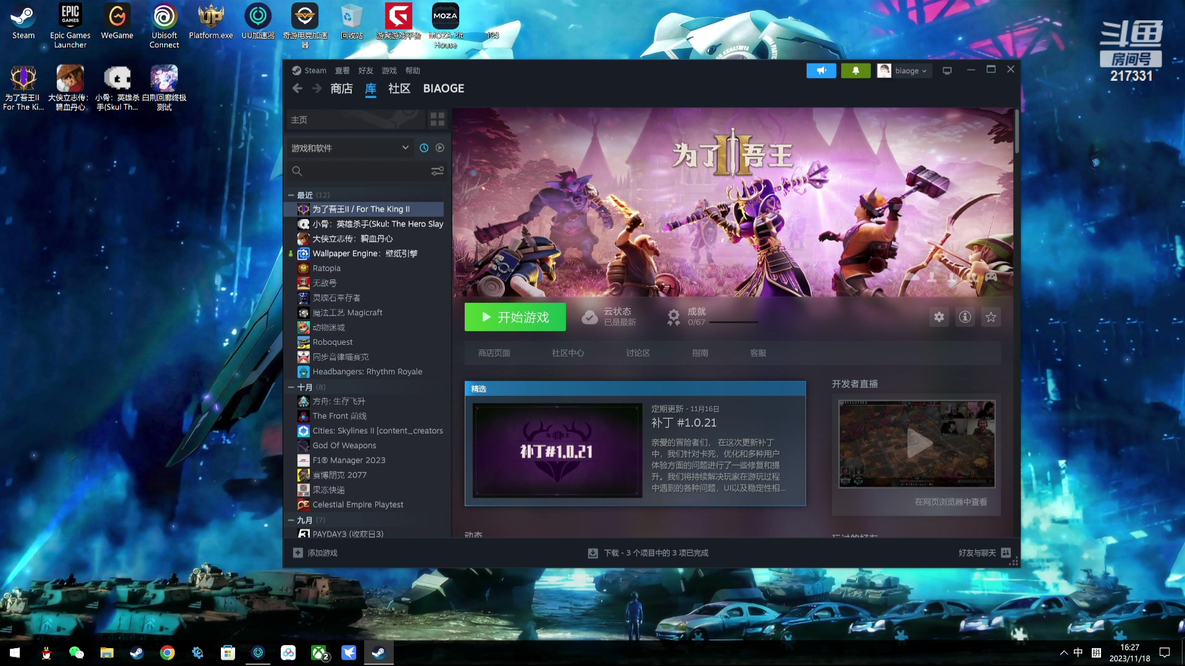Image resolution: width=1185 pixels, height=666 pixels.
Task: Switch Steam to Big Picture mode
Action: click(947, 71)
